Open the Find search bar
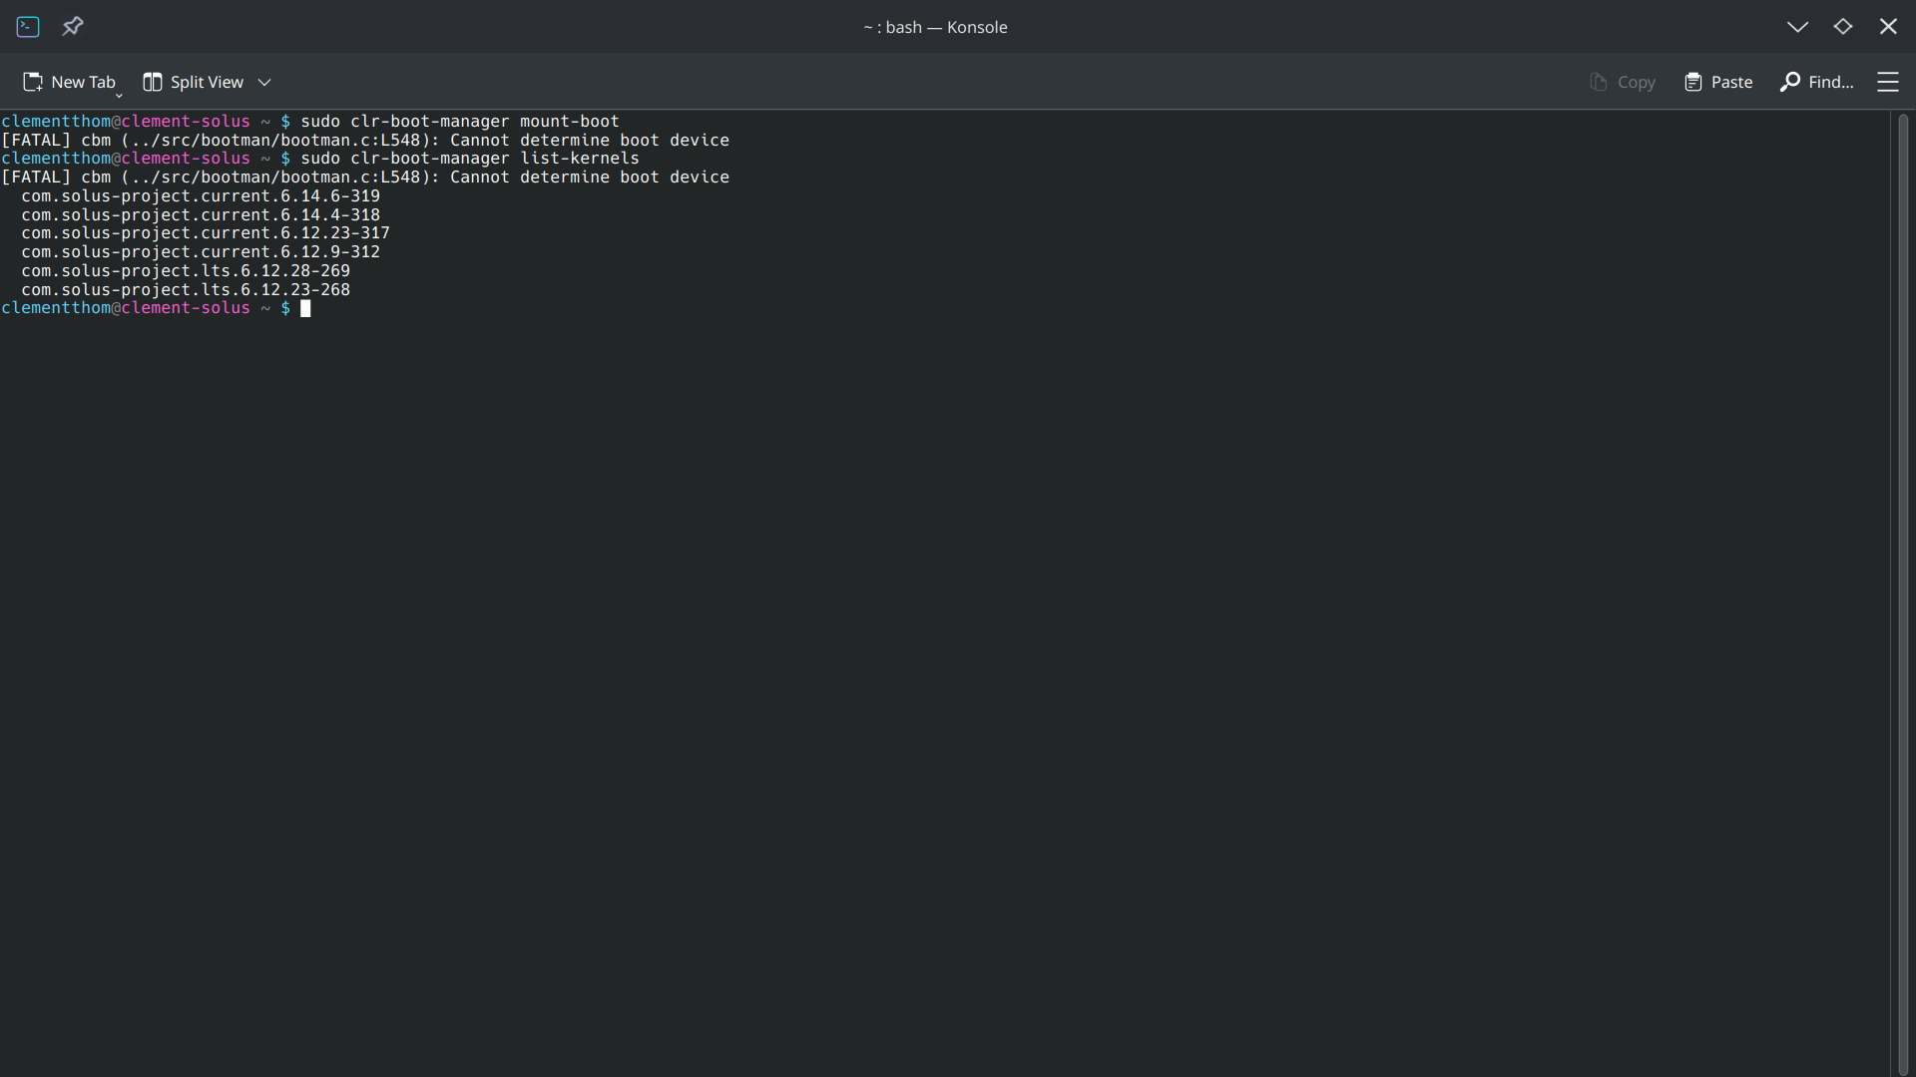This screenshot has width=1916, height=1077. 1817,82
